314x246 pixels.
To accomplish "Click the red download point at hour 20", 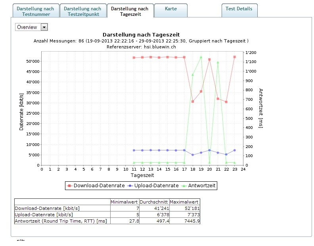I will coord(209,60).
